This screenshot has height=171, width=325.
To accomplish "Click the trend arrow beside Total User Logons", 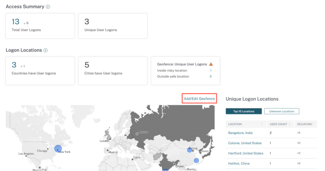I will click(x=24, y=23).
